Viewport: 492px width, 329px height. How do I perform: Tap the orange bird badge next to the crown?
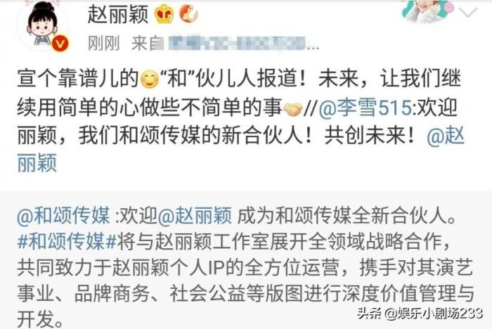coord(188,14)
